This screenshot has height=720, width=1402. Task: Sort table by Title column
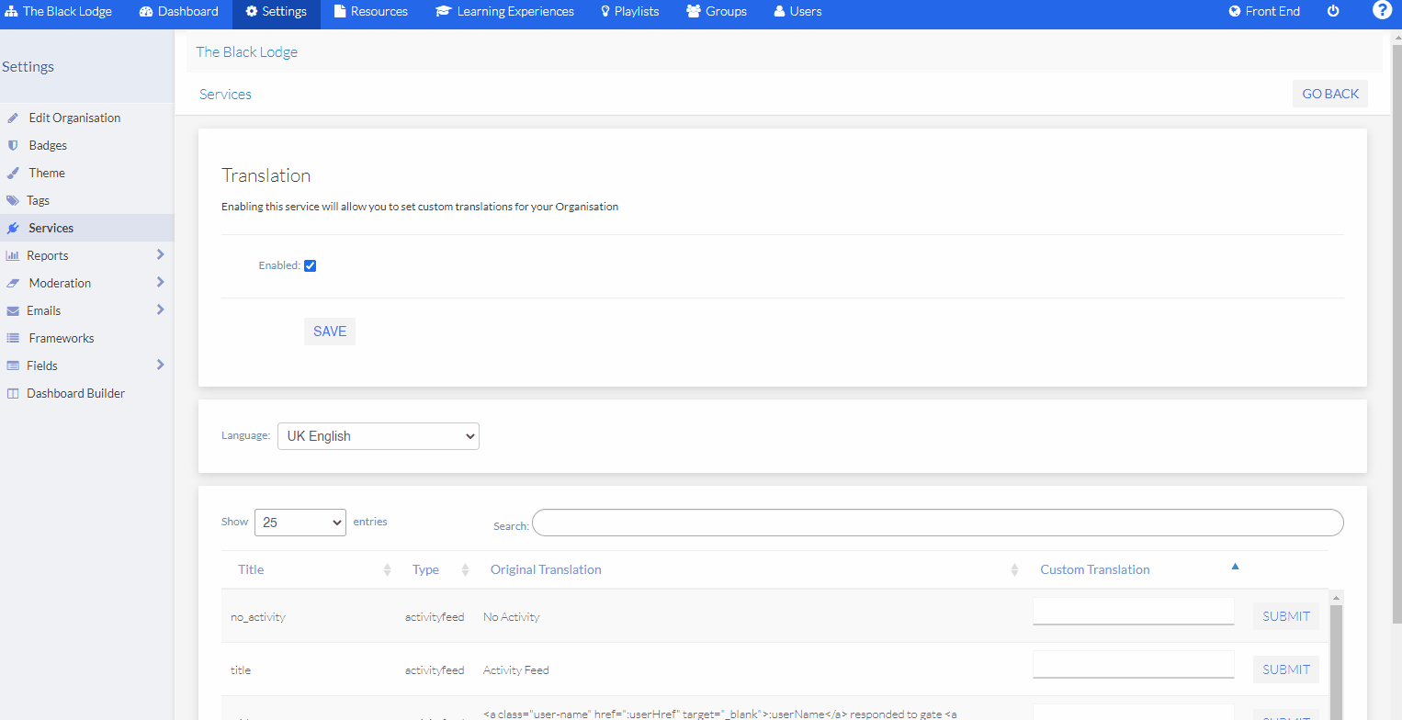pos(251,569)
